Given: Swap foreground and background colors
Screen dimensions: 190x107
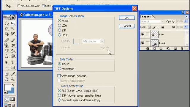Looking at the screenshot, I should pyautogui.click(x=13, y=85).
